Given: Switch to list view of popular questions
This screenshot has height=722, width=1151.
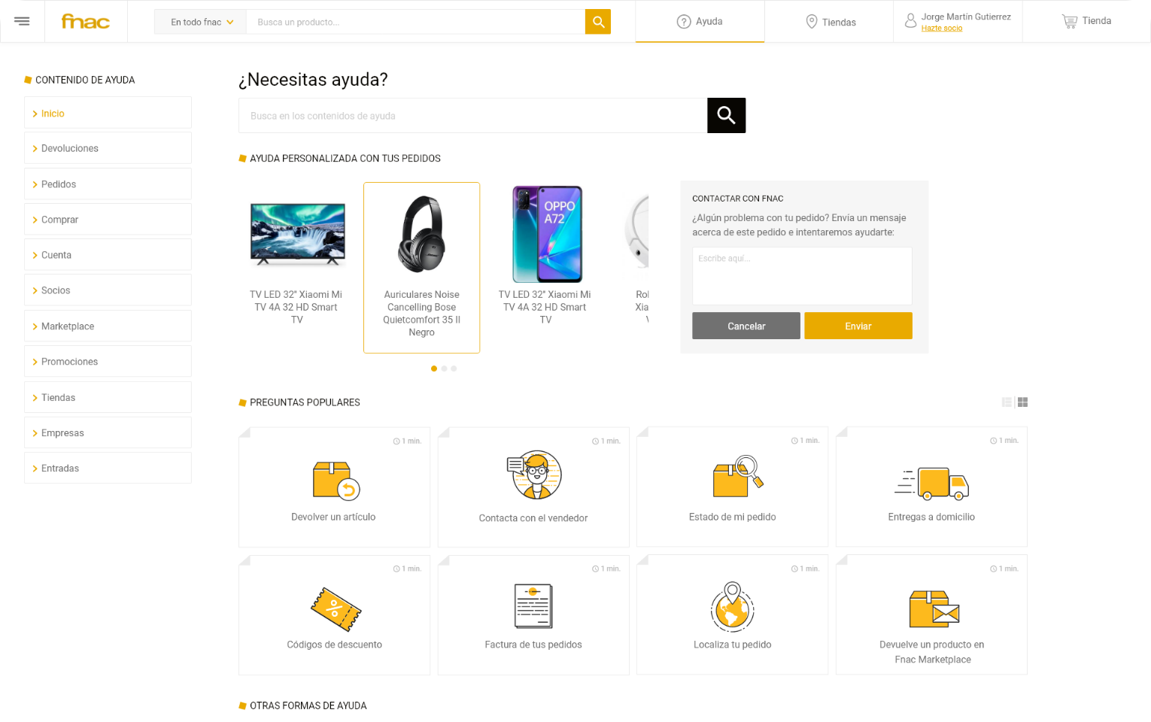Looking at the screenshot, I should click(1007, 402).
